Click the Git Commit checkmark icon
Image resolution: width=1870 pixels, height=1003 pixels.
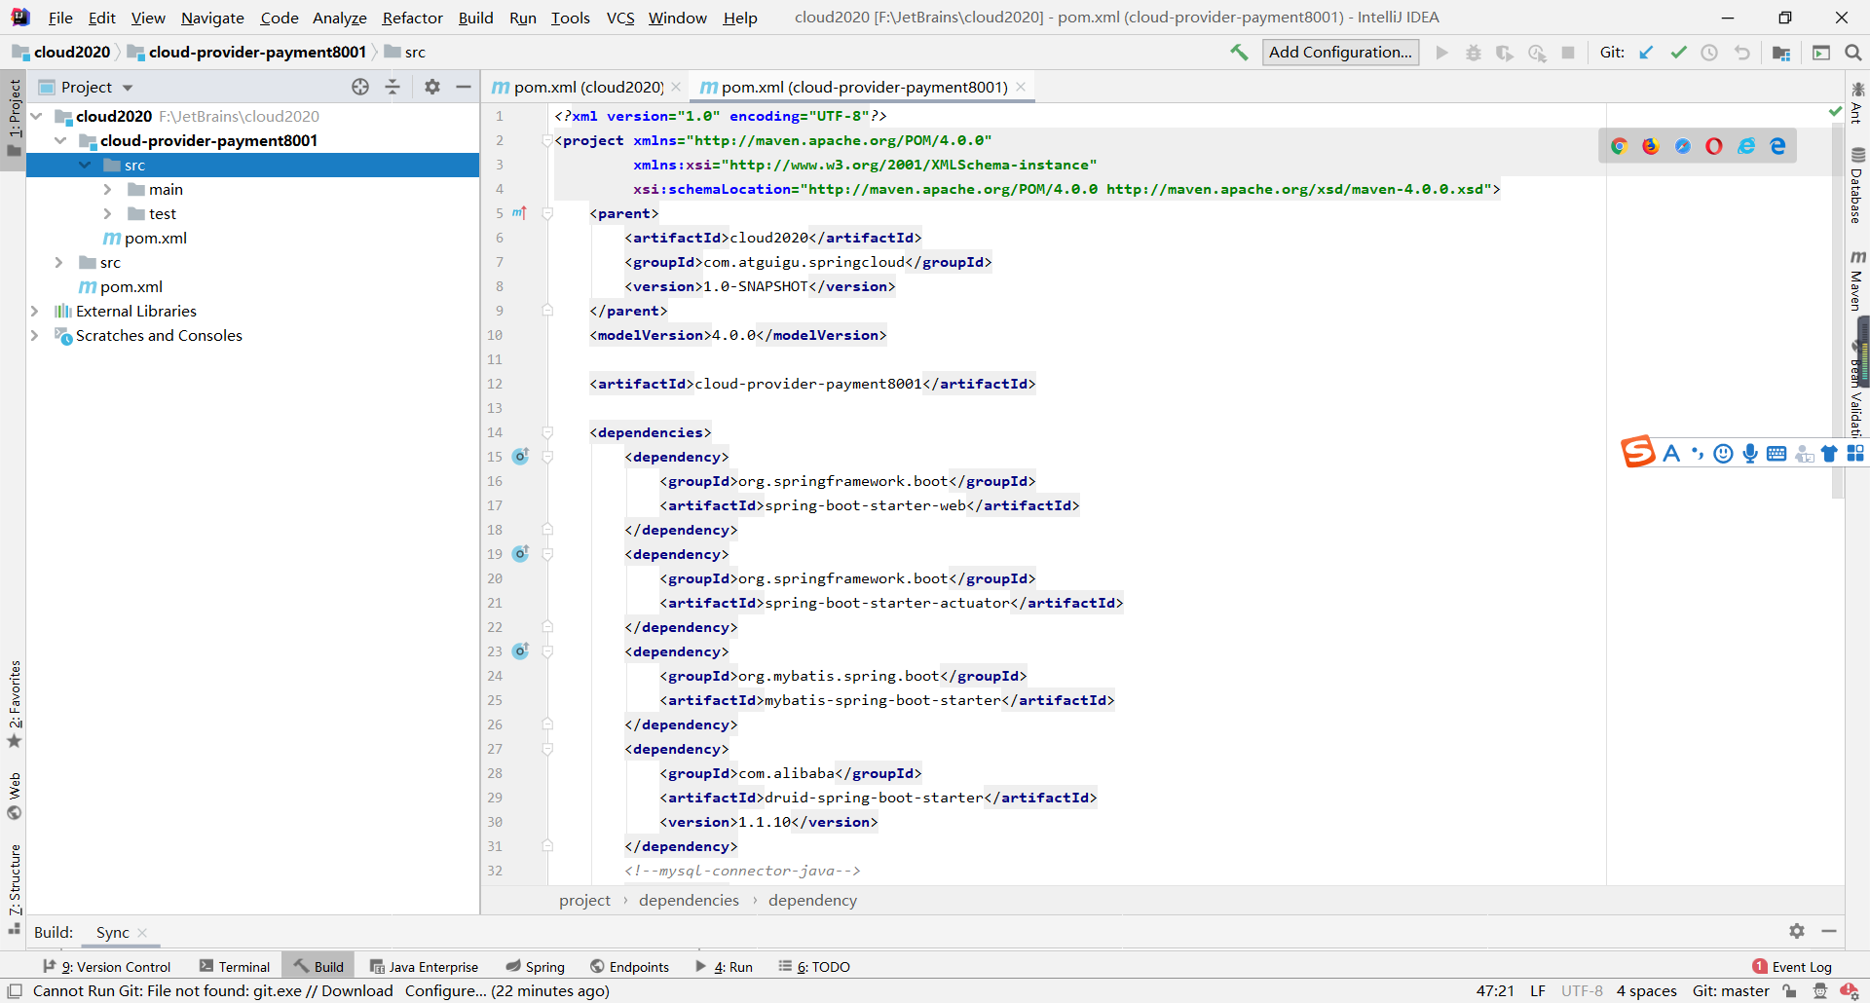(x=1678, y=53)
